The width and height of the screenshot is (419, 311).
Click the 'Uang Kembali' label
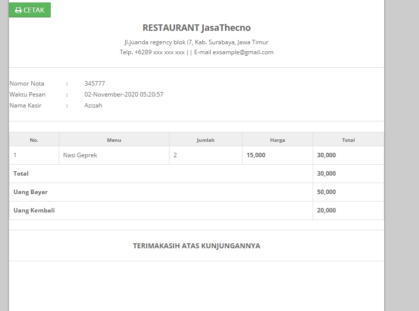point(34,210)
